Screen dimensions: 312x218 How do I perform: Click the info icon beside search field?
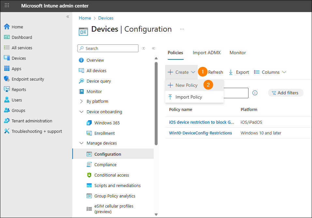pos(255,93)
